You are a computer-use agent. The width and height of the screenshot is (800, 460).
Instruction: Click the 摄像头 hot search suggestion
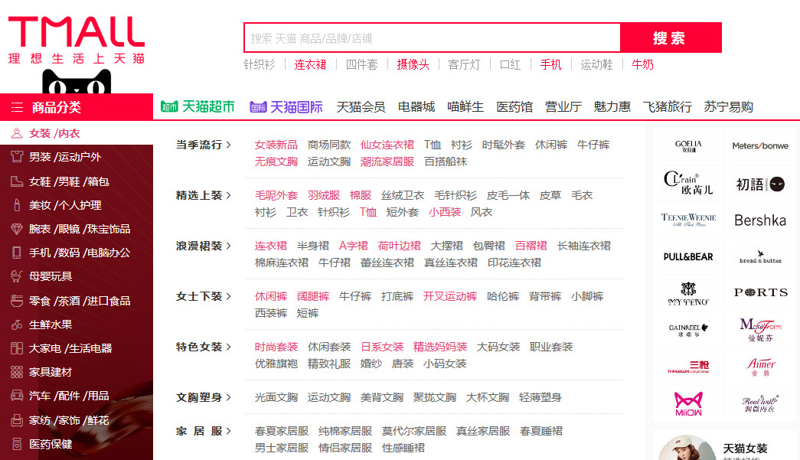[x=413, y=65]
